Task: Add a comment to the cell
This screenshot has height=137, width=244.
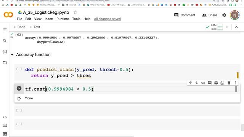Action: 210,83
